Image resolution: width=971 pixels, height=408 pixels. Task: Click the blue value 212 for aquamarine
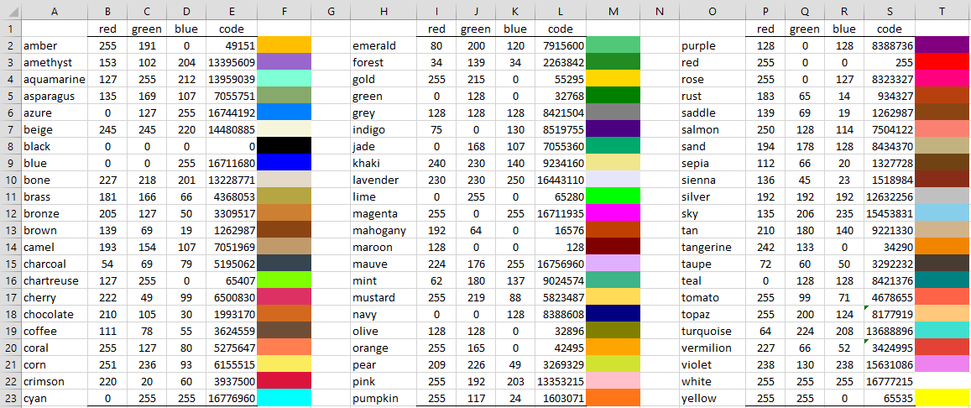pyautogui.click(x=186, y=79)
